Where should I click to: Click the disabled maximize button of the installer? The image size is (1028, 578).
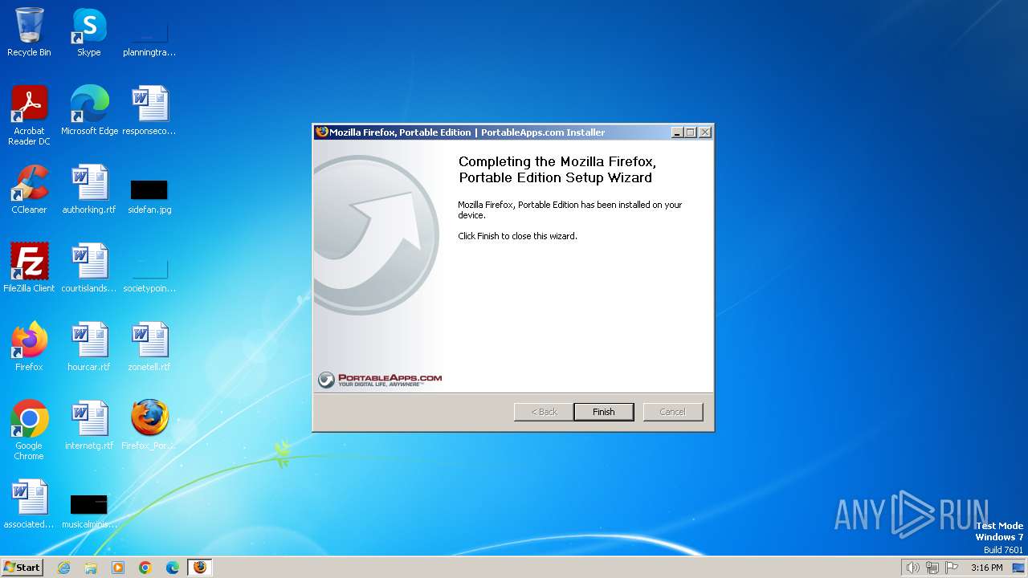click(691, 132)
